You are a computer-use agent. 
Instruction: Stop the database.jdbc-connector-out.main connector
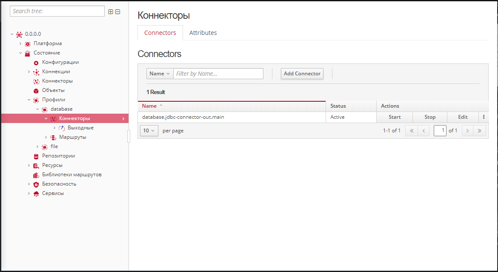point(429,117)
